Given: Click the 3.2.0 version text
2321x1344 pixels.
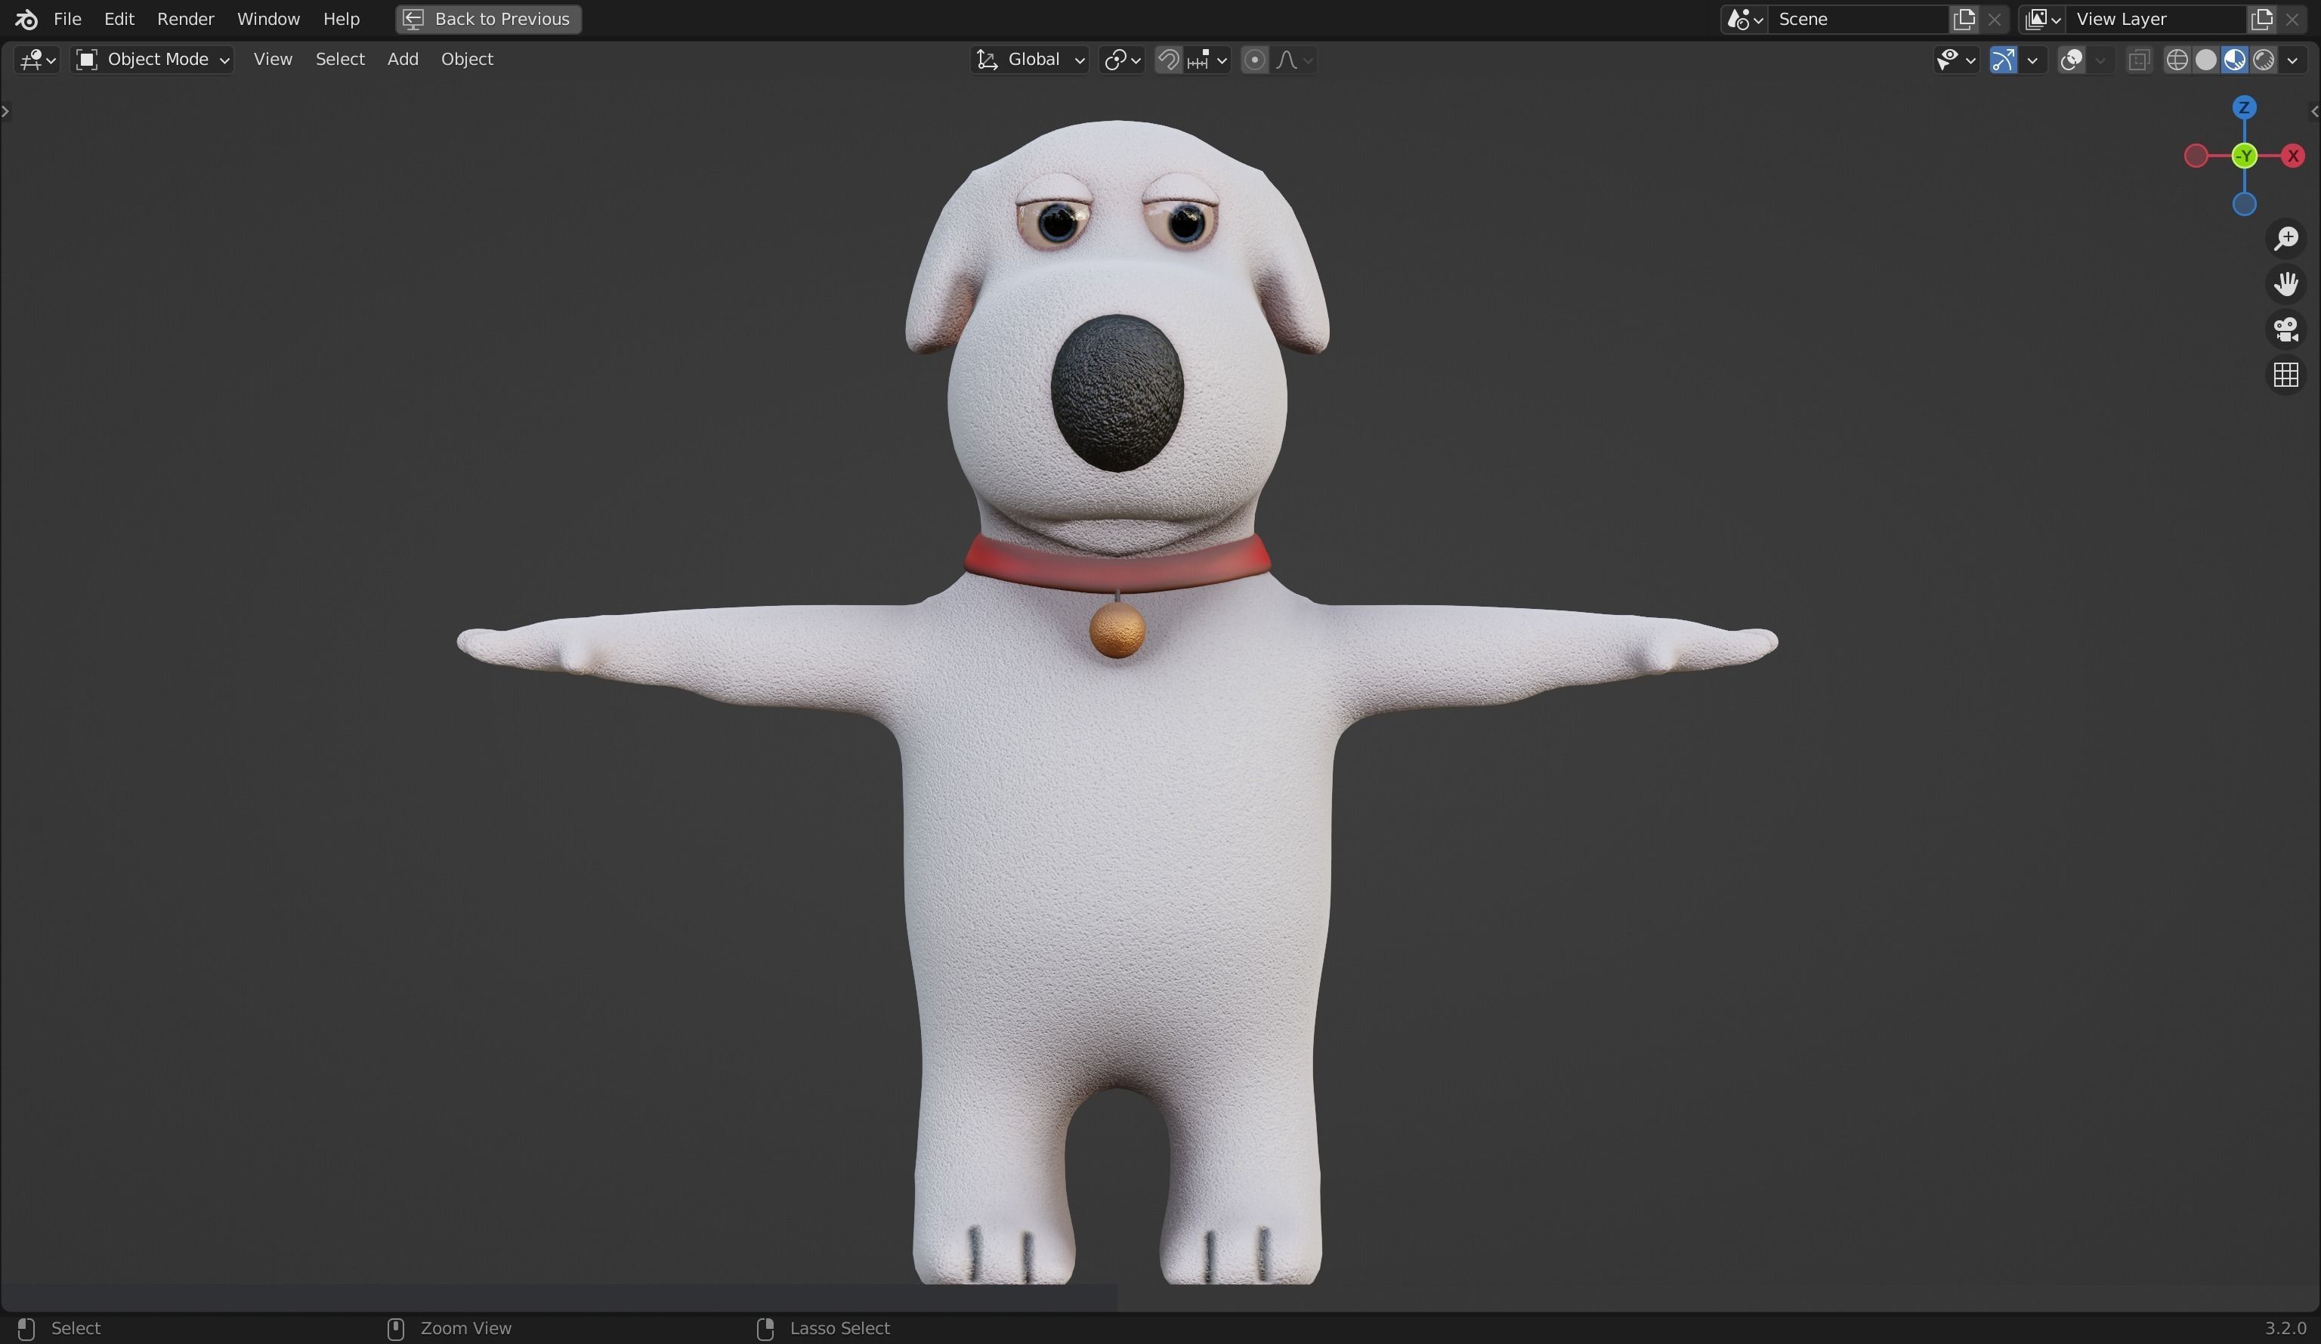Looking at the screenshot, I should [x=2285, y=1328].
